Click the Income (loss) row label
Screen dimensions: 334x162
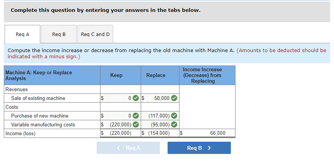20,134
